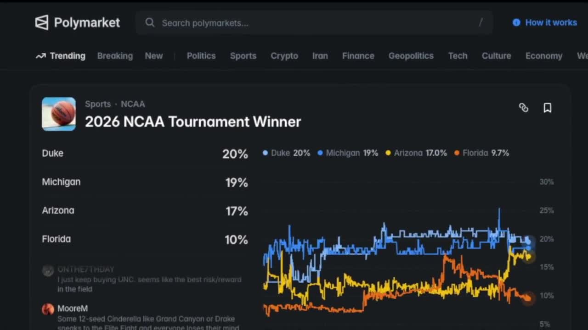Select the Duke outcome row
Viewport: 588px width, 330px height.
pos(145,154)
